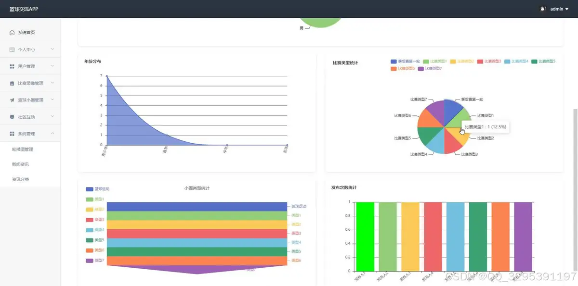Click the paper plane icon beside 篮球小圈管理
Screen dimensions: 578x286
tap(12, 100)
